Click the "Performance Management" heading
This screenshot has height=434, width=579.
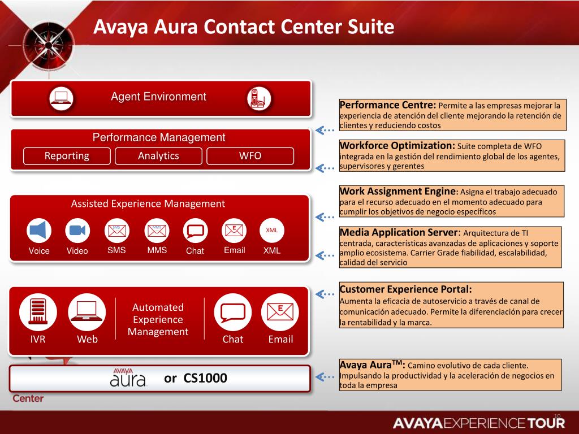point(159,137)
